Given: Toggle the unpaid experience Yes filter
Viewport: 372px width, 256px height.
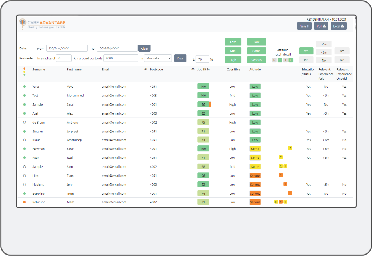Looking at the screenshot, I should [x=342, y=51].
